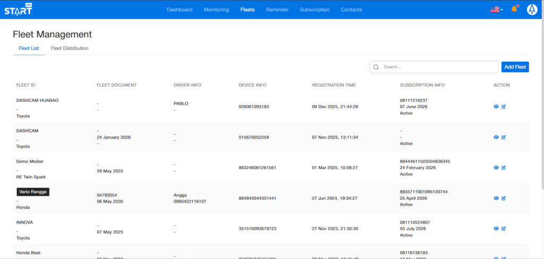Viewport: 544px width, 259px height.
Task: Click eye icon for INNOVA fleet
Action: coord(496,229)
